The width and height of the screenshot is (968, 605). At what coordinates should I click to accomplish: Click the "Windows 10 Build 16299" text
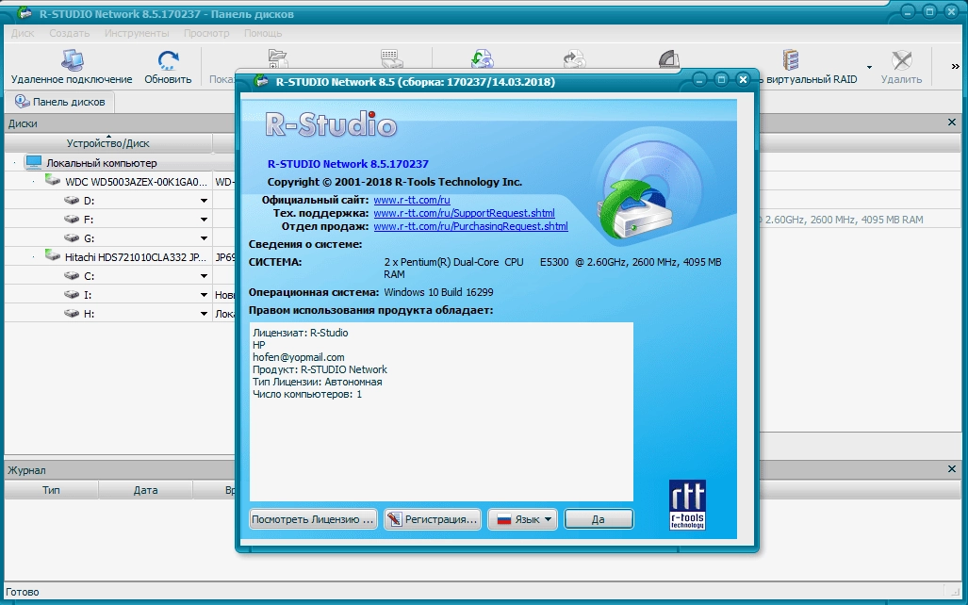438,292
